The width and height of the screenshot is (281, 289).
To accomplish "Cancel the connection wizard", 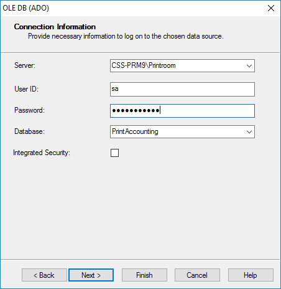I will tap(197, 275).
